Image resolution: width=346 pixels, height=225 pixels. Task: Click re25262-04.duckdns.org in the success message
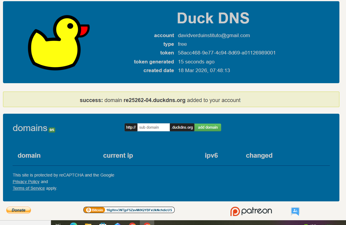155,100
